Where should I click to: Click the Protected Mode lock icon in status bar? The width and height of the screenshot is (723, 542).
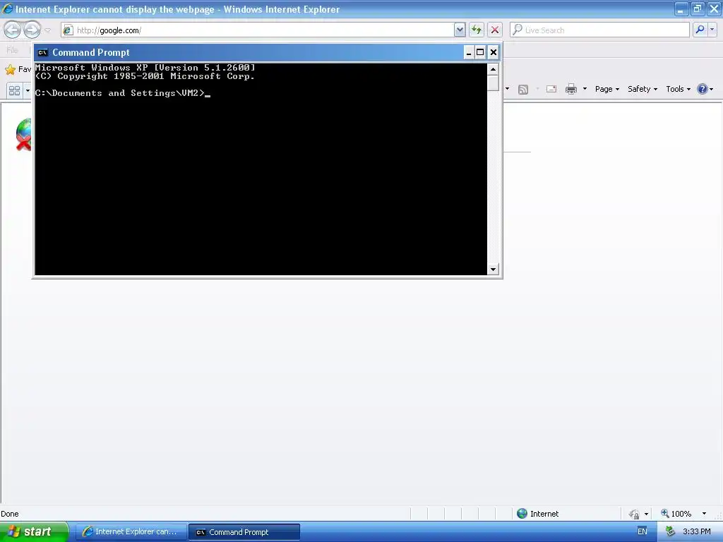(634, 514)
